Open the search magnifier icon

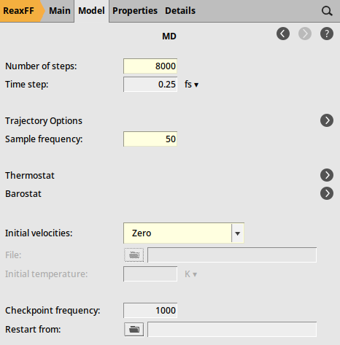pyautogui.click(x=327, y=11)
